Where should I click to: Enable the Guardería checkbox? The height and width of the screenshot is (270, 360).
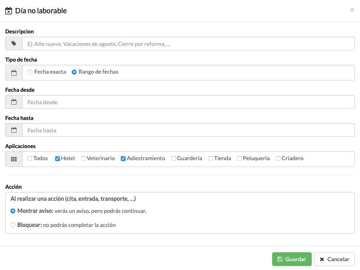point(173,159)
